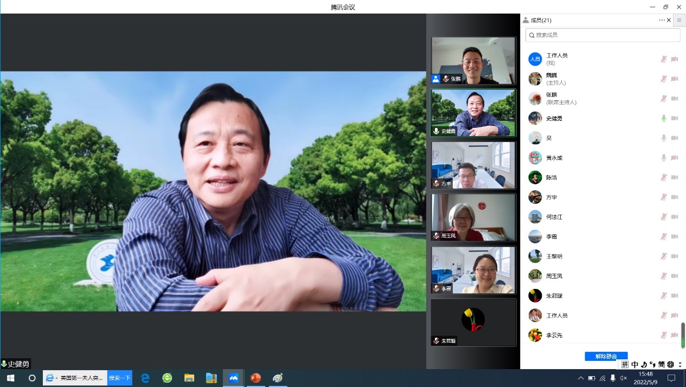
Task: Open File Explorer from the taskbar
Action: click(x=189, y=378)
